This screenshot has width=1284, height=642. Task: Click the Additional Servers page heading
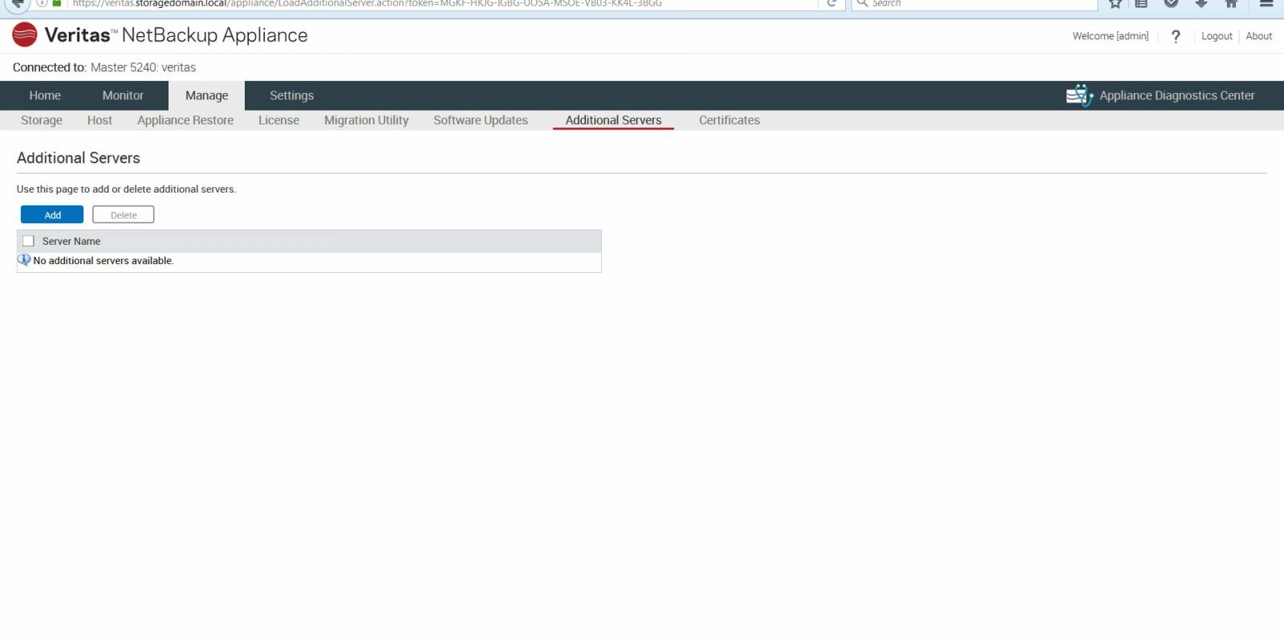coord(79,158)
